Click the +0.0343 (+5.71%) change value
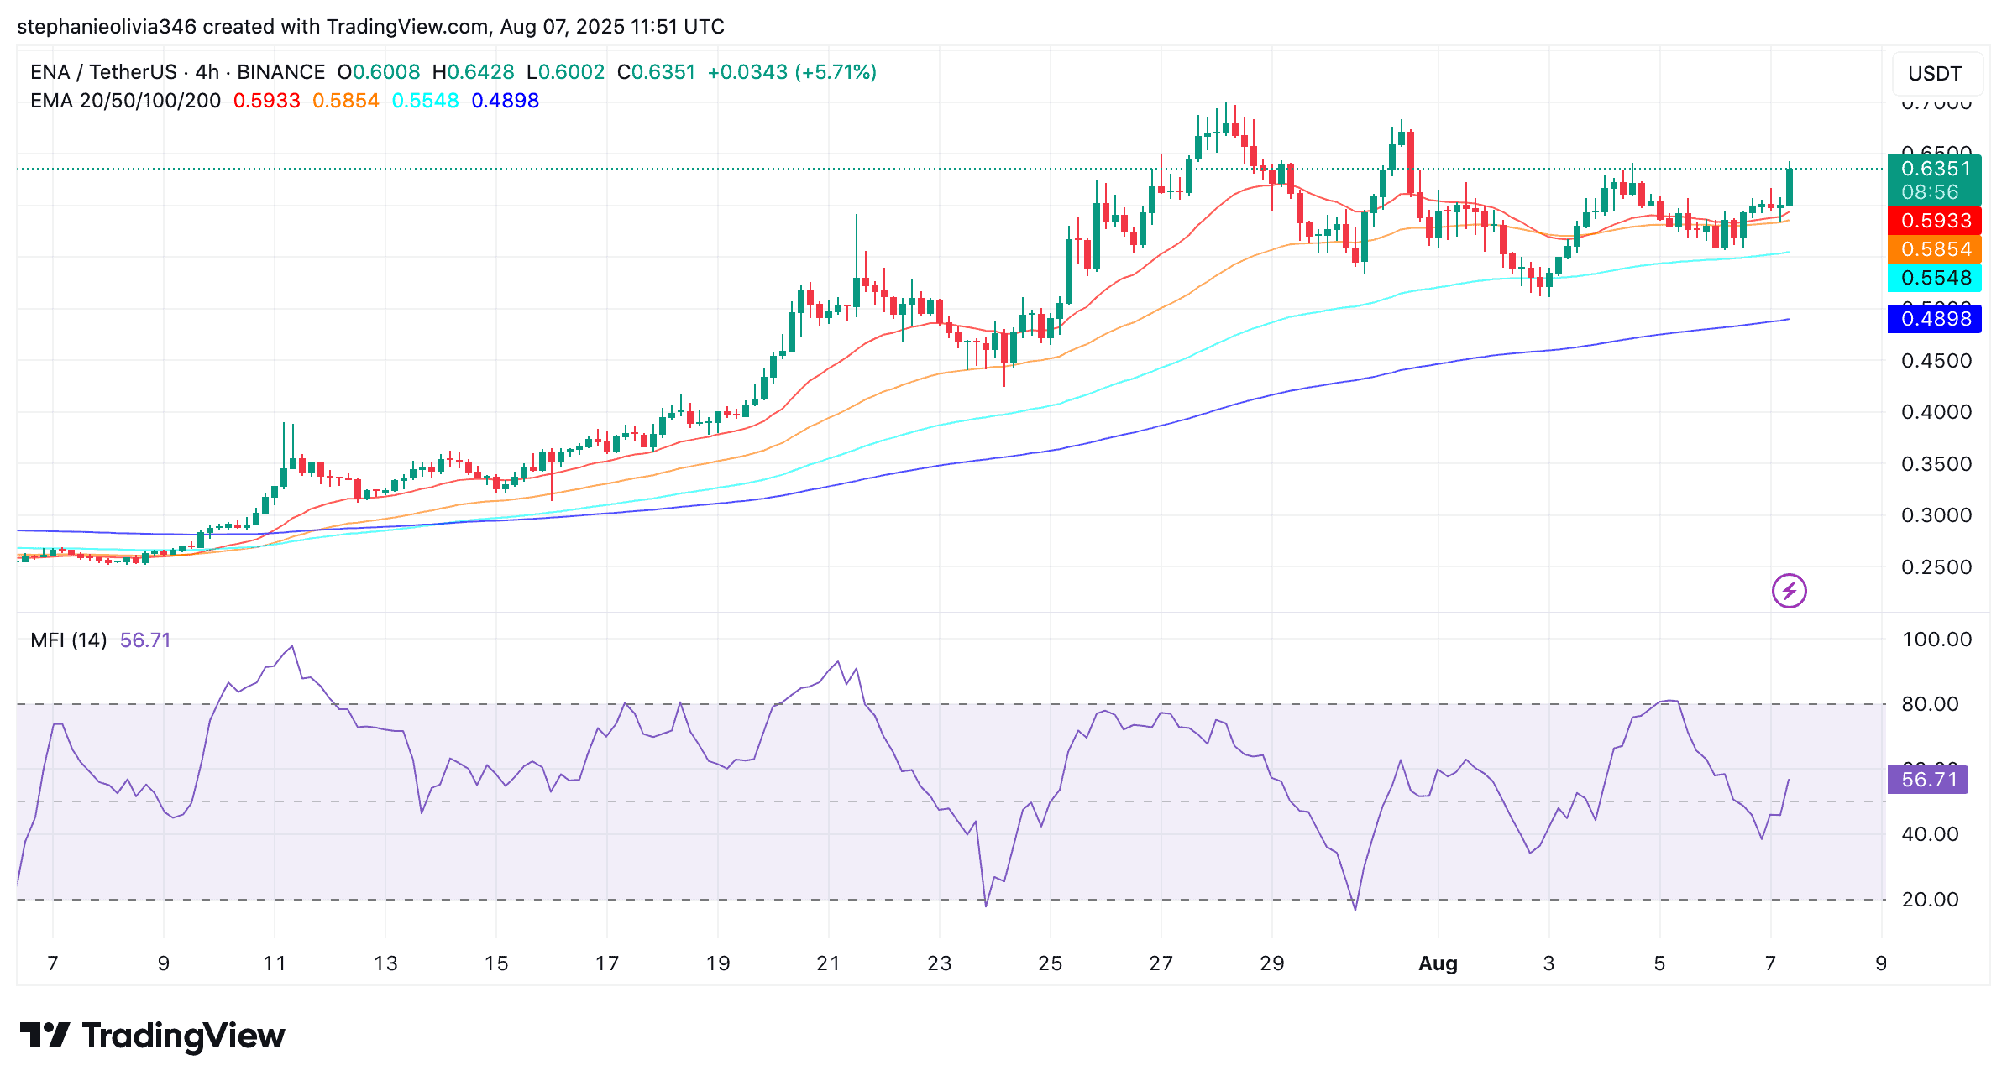The height and width of the screenshot is (1086, 2007). [x=792, y=72]
